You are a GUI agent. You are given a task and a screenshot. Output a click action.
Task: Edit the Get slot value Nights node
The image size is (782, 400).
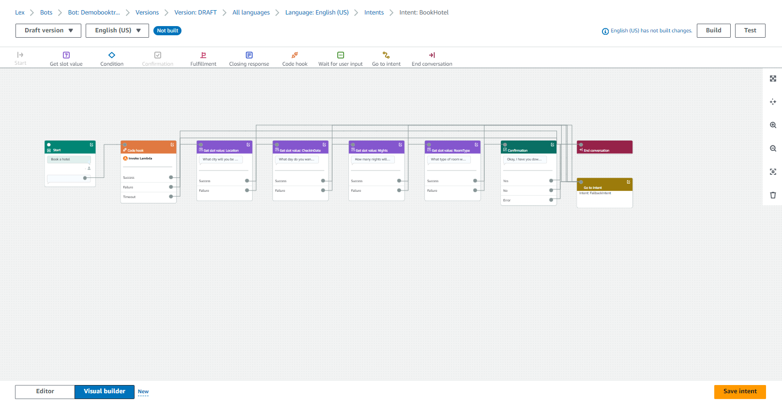[x=400, y=144]
